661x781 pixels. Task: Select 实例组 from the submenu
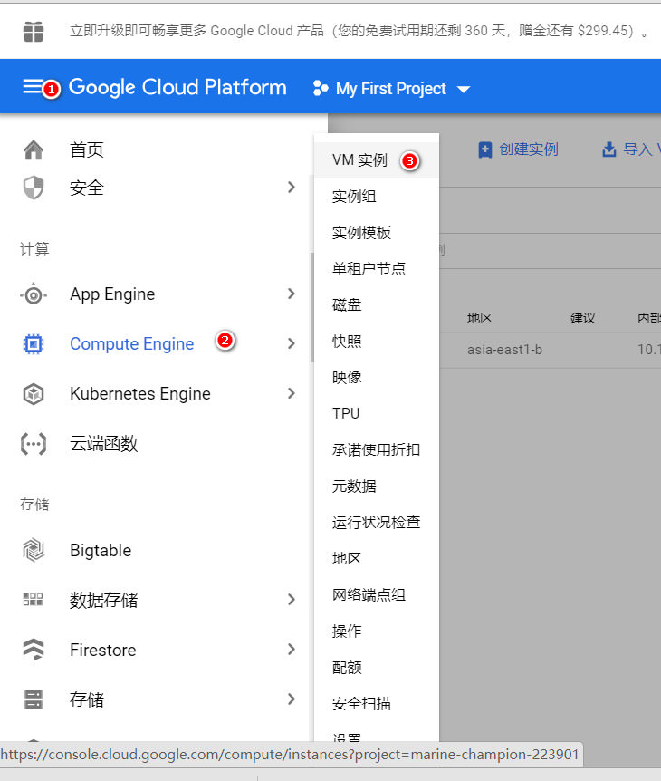point(377,197)
